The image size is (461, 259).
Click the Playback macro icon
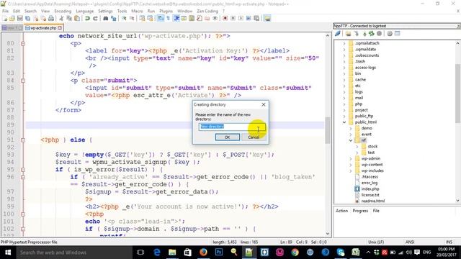(x=241, y=18)
